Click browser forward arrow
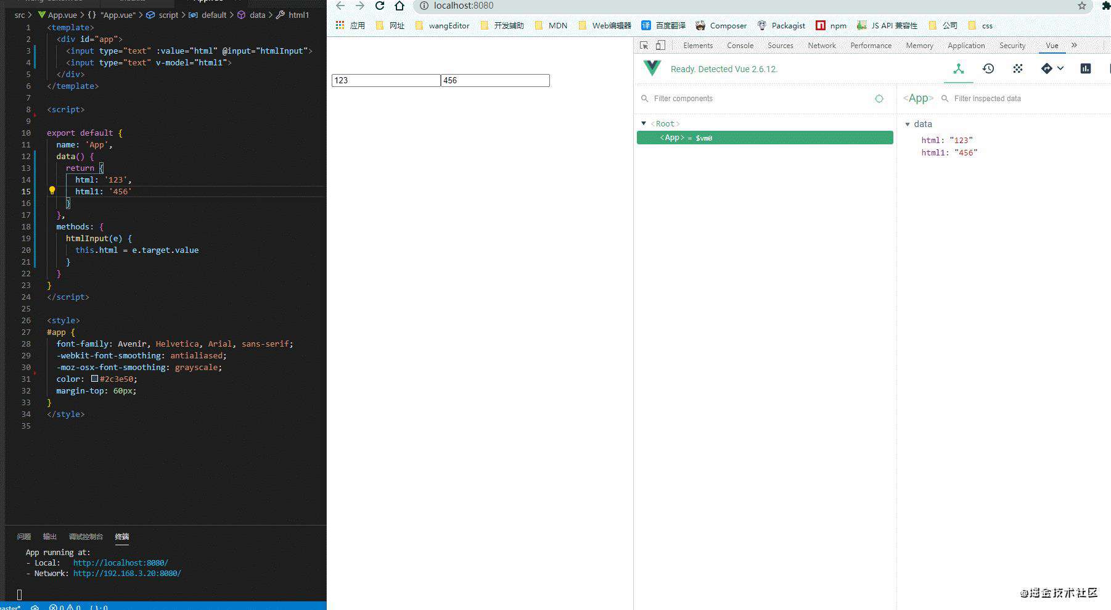 tap(360, 6)
